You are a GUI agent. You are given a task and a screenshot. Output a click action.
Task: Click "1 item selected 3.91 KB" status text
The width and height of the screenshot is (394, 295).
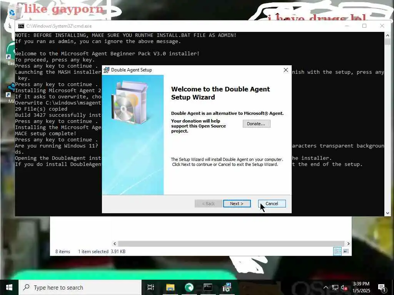click(x=102, y=251)
